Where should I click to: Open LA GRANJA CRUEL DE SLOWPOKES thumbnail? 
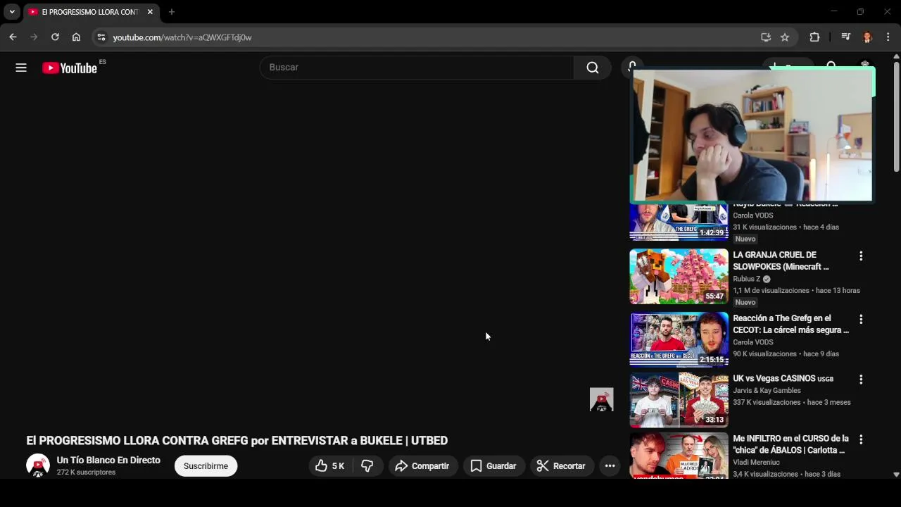679,276
